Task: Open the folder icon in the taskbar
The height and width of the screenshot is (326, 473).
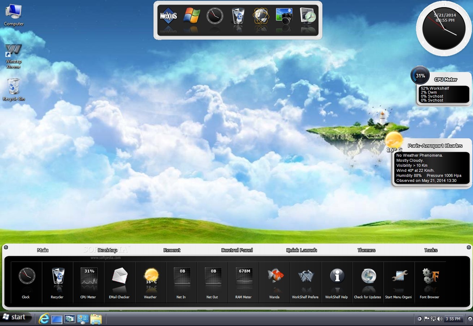Action: coord(96,319)
